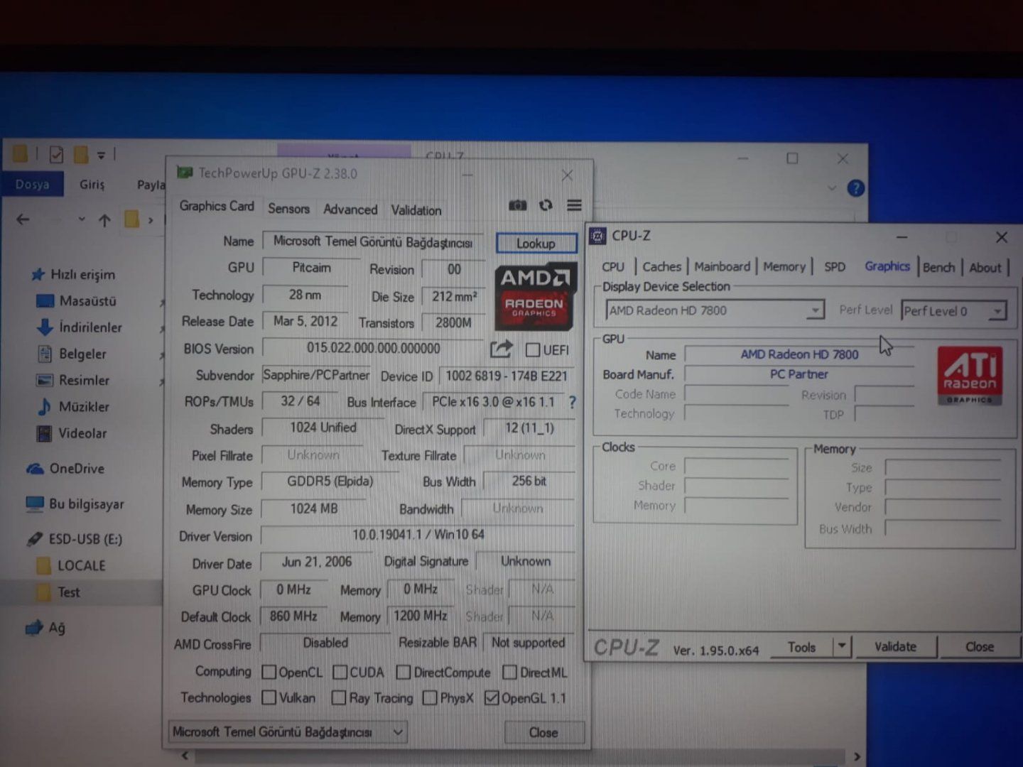
Task: Toggle the Vulkan checkbox
Action: [x=269, y=698]
